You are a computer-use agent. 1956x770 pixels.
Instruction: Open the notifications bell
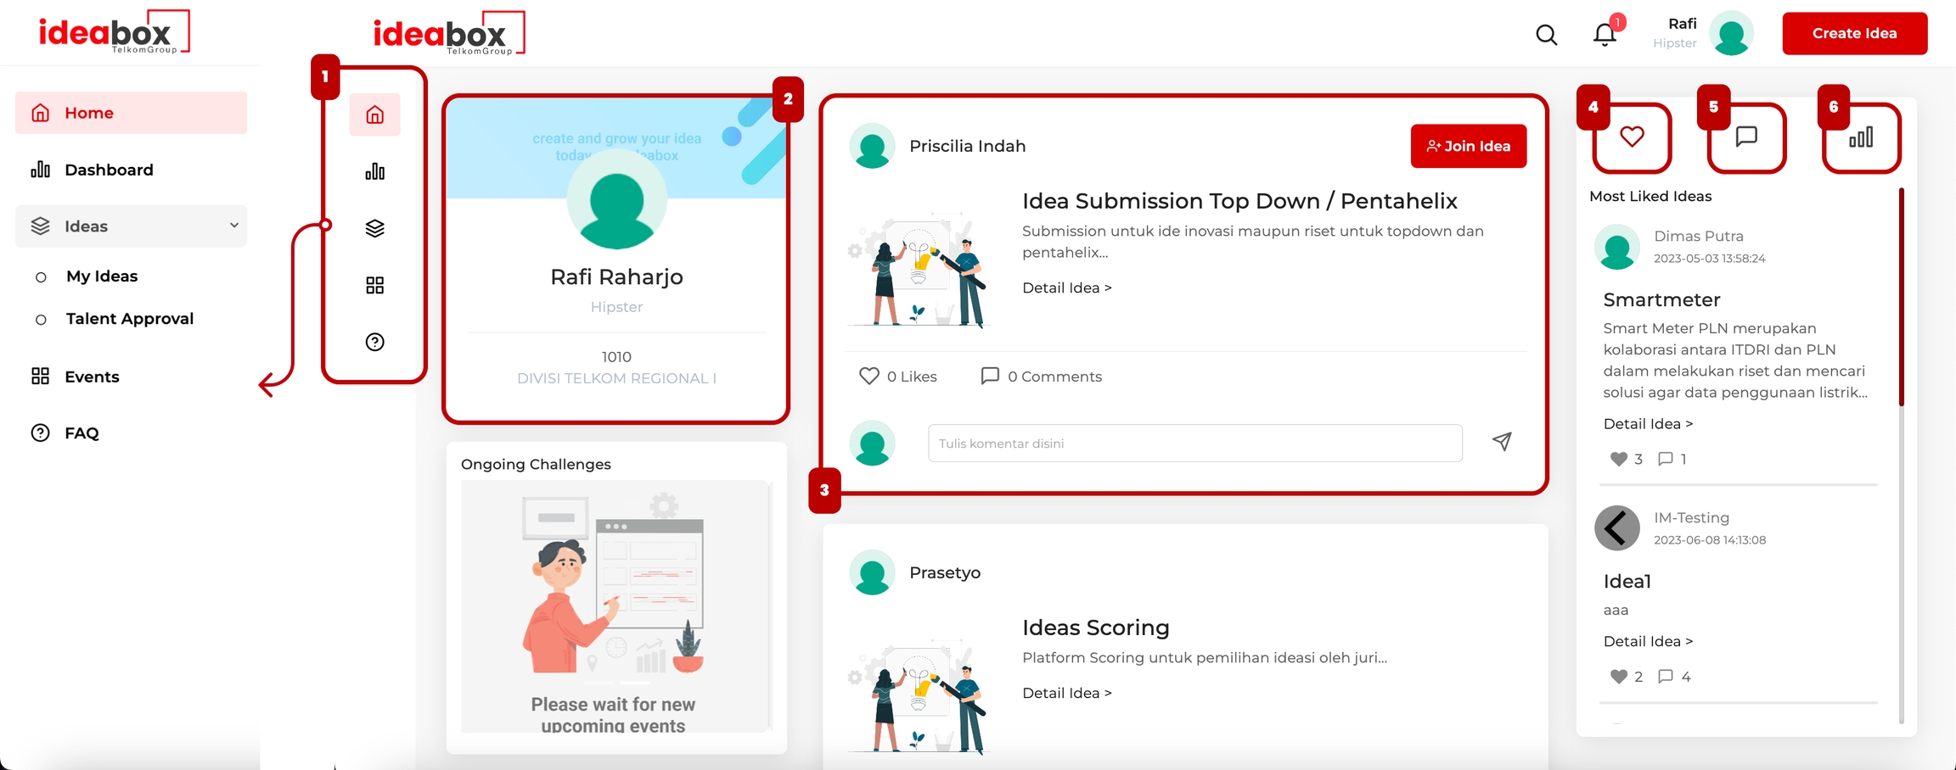tap(1605, 35)
